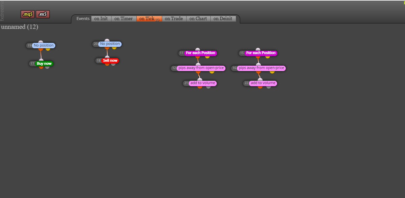Select the red Sell now block
Image resolution: width=405 pixels, height=198 pixels.
click(110, 61)
